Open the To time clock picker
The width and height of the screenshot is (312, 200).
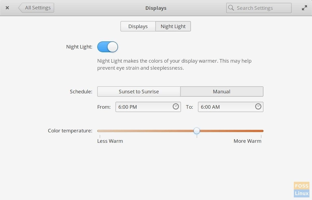[258, 106]
